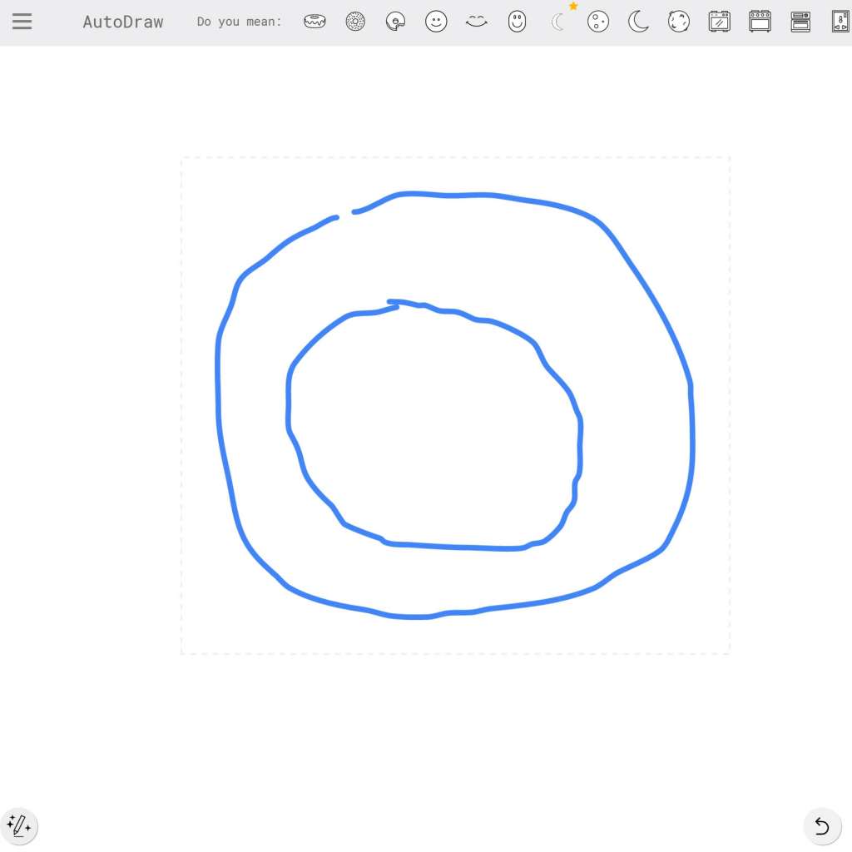
Task: Select the oval smiley face suggestion
Action: click(518, 22)
